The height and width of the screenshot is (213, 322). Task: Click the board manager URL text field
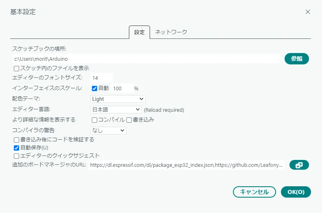(187, 165)
